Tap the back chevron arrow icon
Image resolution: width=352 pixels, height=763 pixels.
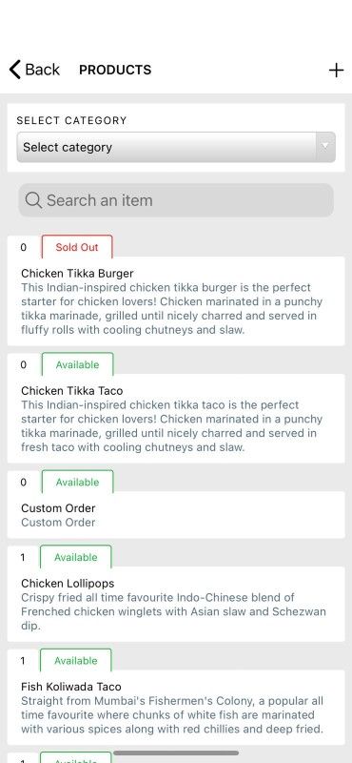15,70
